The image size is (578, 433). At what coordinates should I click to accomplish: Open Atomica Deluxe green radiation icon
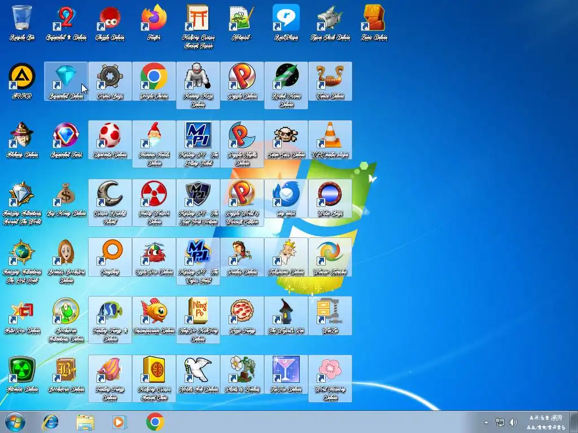coord(22,375)
